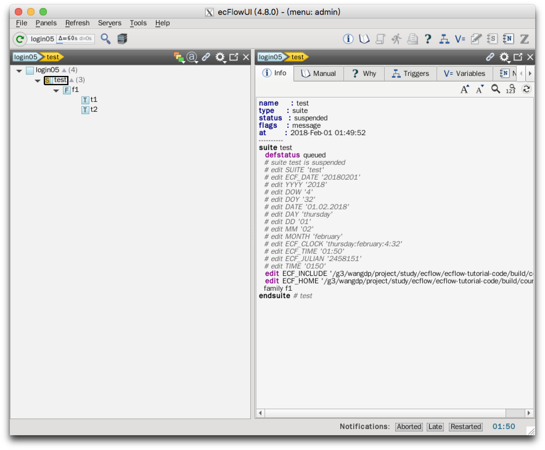Viewport: 545px width, 450px height.
Task: Click the 01:50 clock in status bar
Action: click(x=504, y=427)
